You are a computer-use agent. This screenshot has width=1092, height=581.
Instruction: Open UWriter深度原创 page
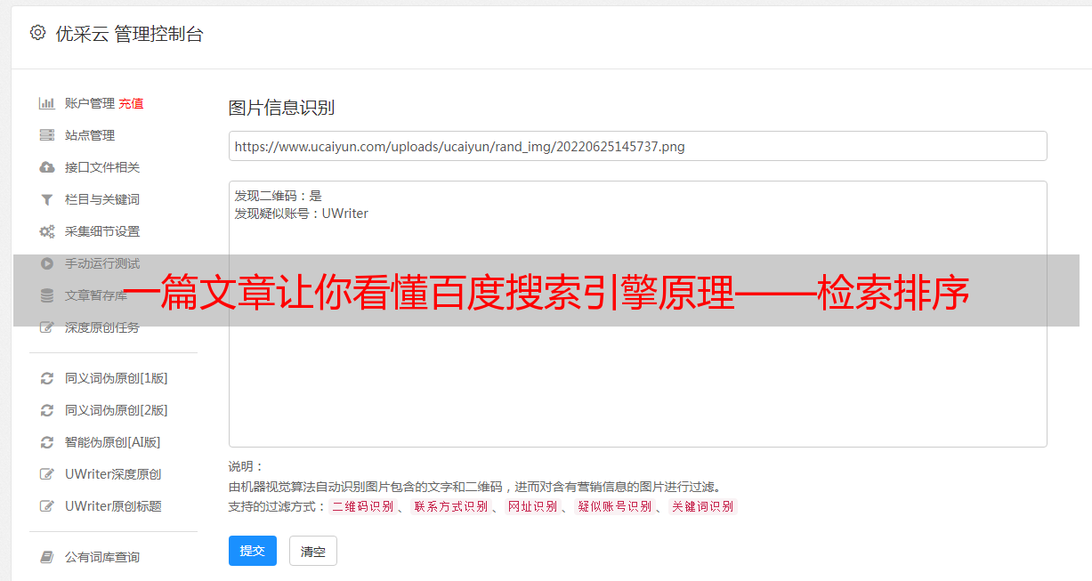point(113,474)
